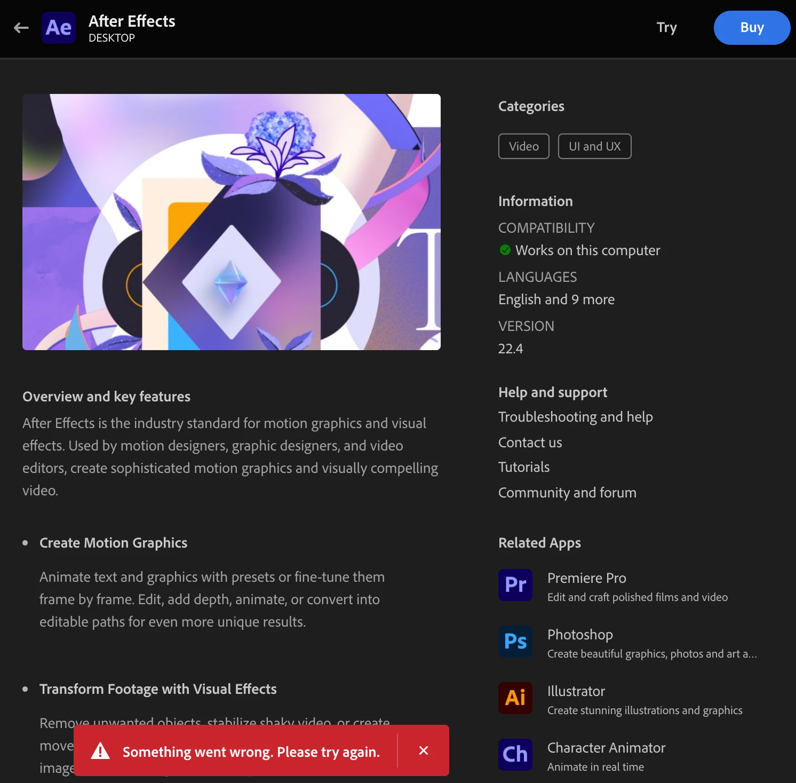Click 'Animate in real time' description

595,767
